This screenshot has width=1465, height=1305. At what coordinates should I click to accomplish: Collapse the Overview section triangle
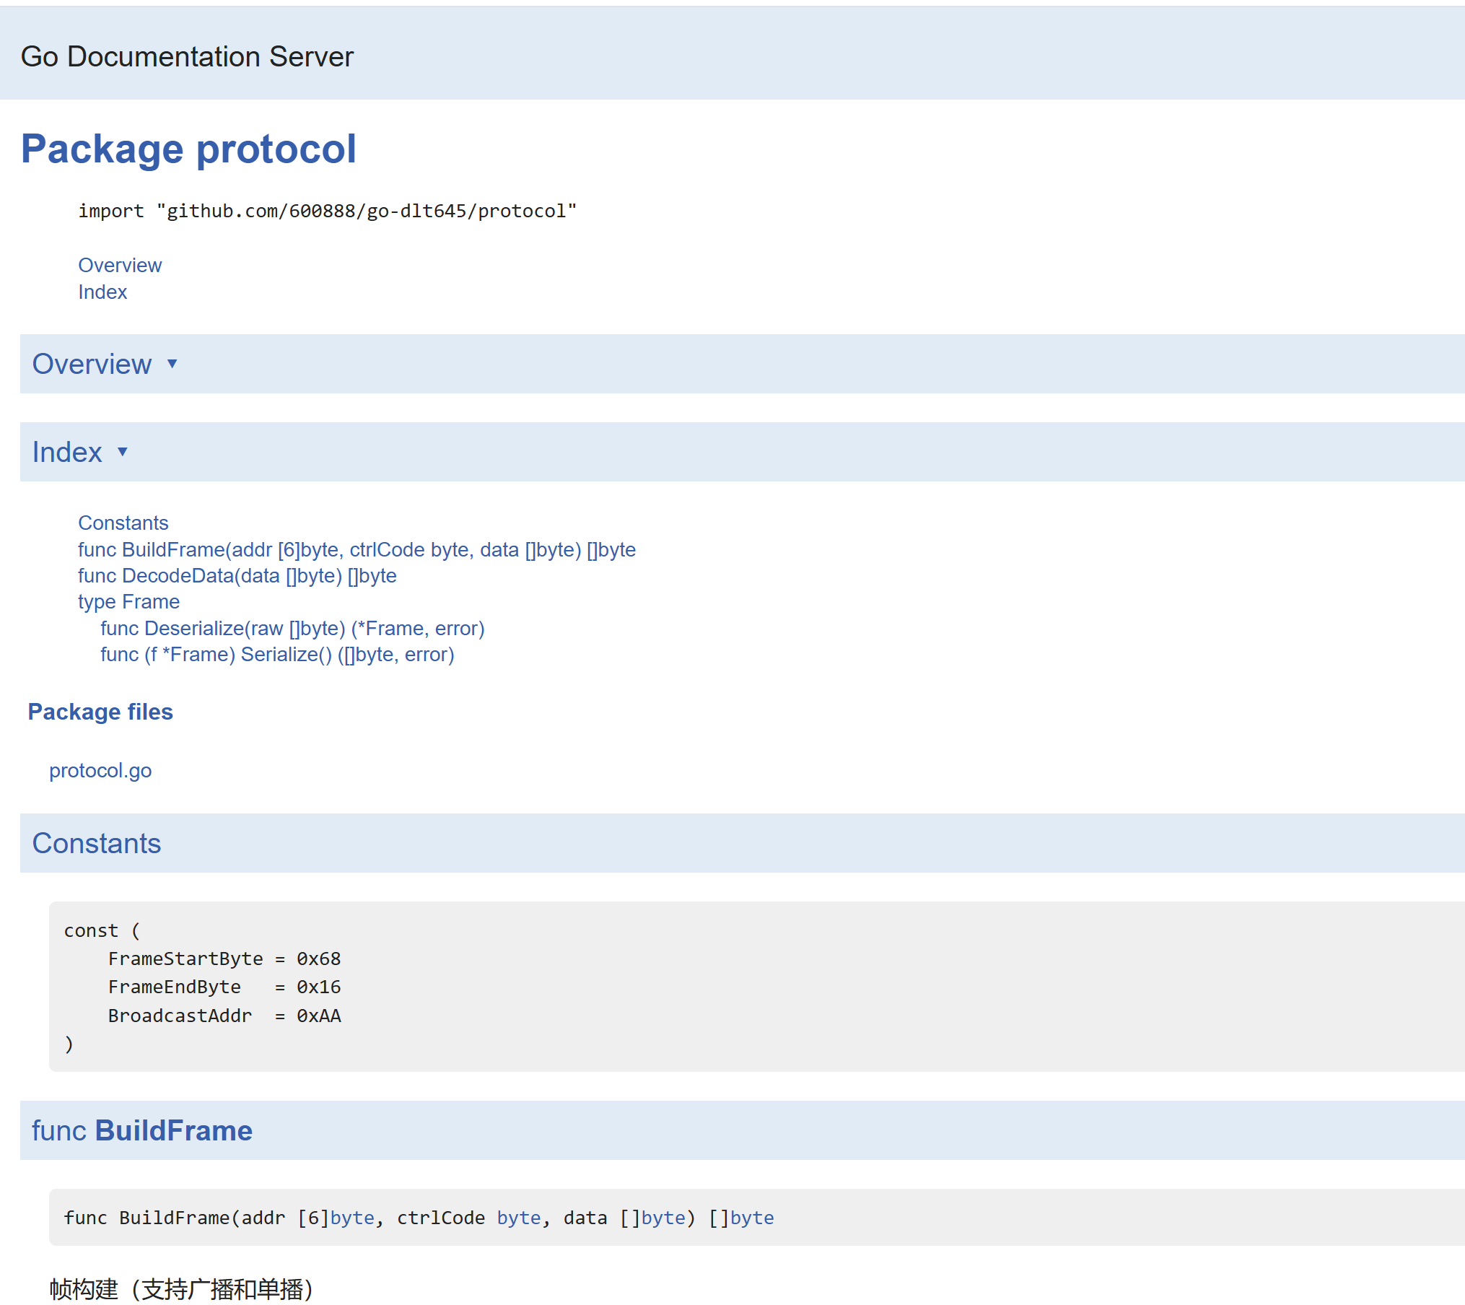click(172, 364)
